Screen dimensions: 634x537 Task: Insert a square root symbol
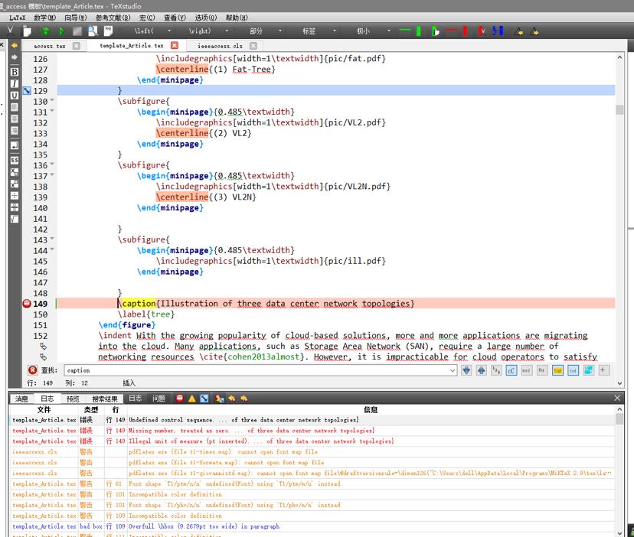click(x=15, y=220)
